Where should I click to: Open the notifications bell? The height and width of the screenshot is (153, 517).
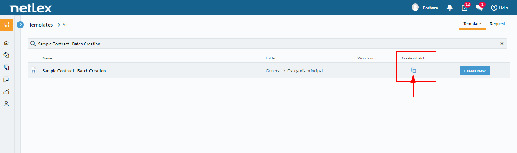[x=450, y=8]
